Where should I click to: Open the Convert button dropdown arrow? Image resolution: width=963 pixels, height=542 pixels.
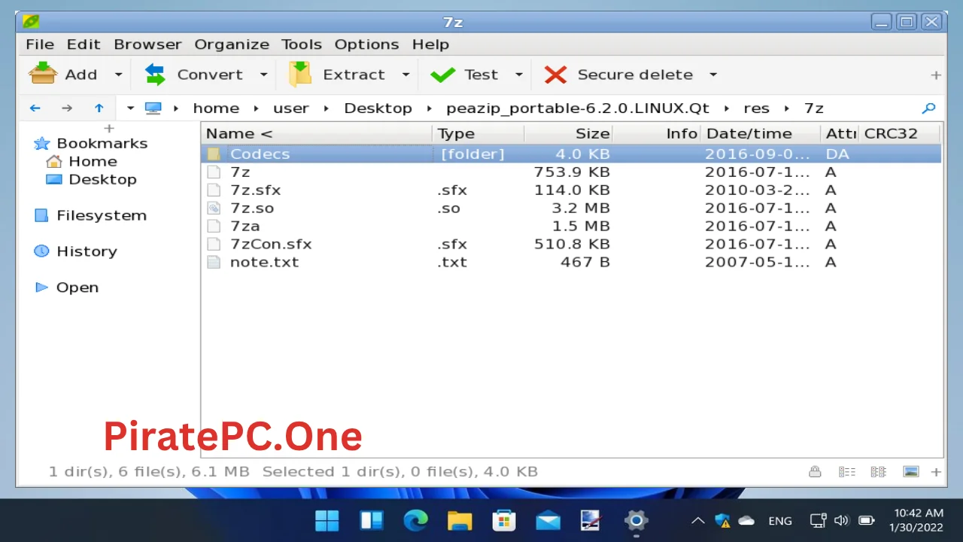263,75
